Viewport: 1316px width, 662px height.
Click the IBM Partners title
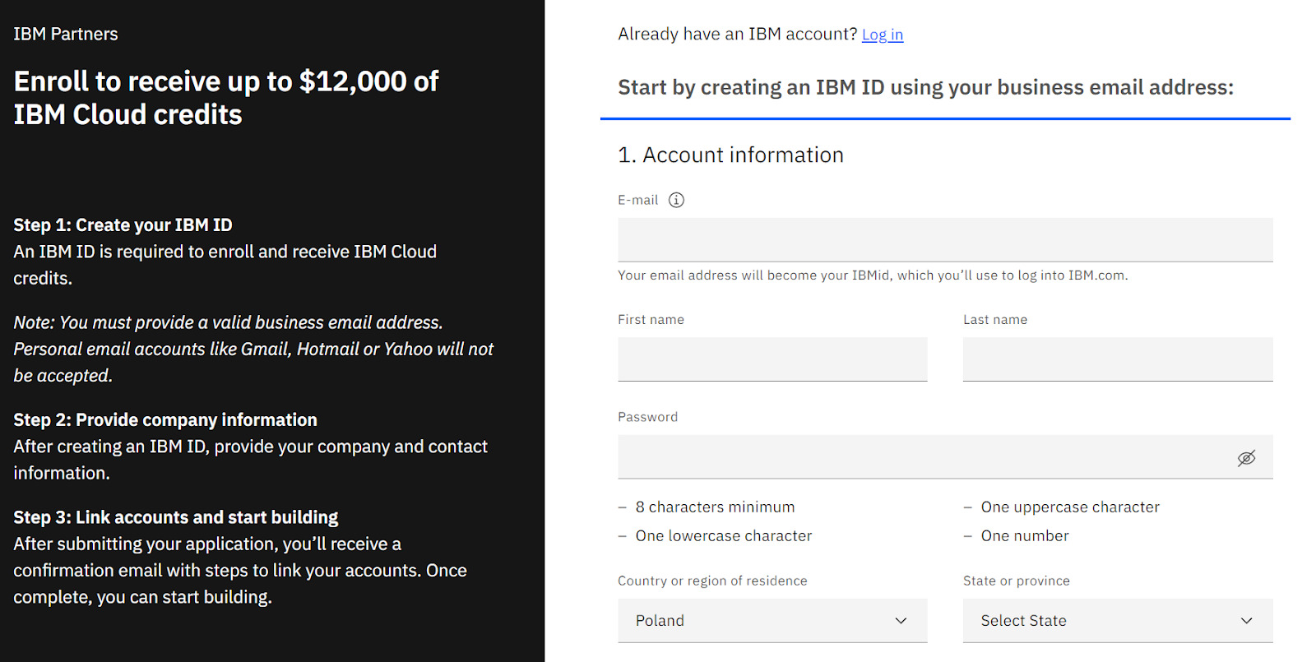click(66, 35)
